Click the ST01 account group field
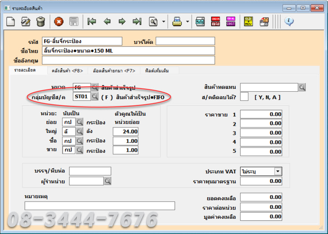328x234 pixels. point(82,97)
